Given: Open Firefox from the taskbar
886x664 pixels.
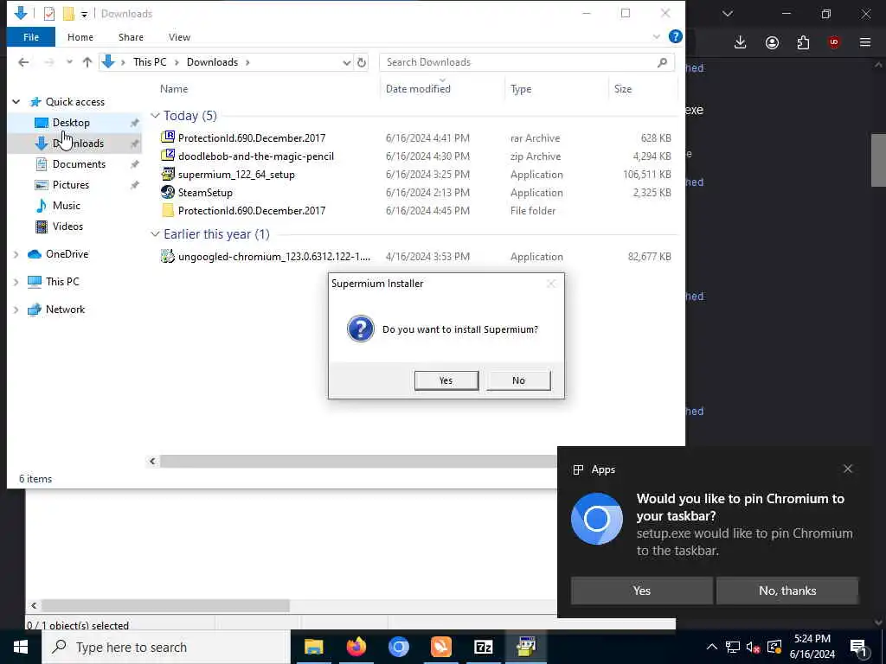Looking at the screenshot, I should click(x=356, y=647).
